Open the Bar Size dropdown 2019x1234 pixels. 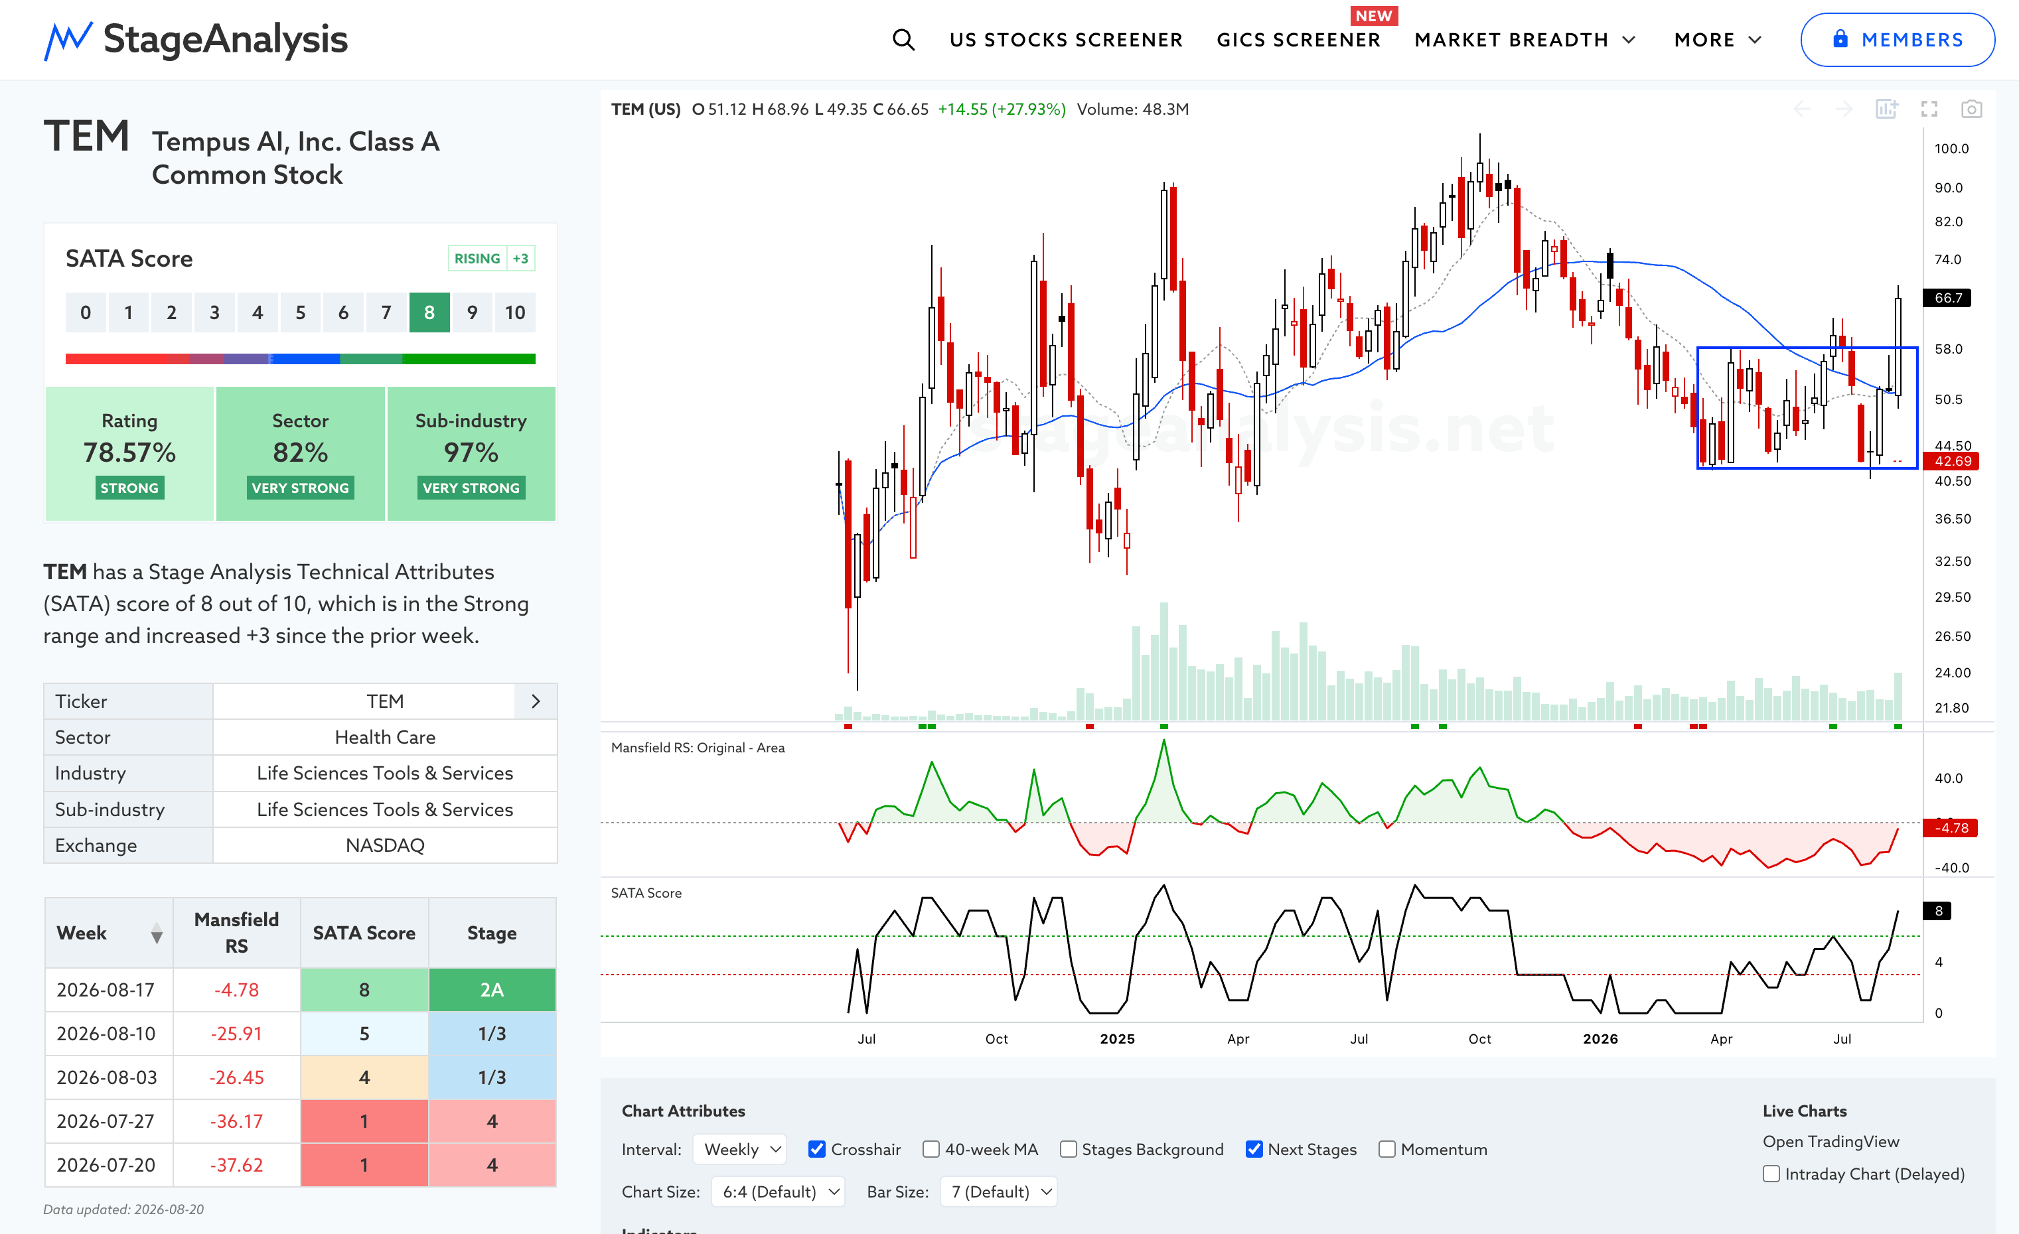(999, 1192)
